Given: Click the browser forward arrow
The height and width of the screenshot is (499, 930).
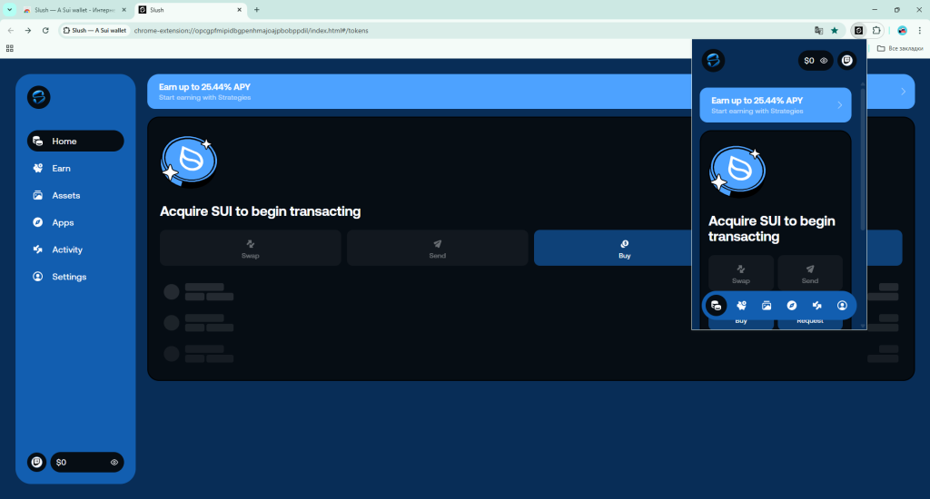Looking at the screenshot, I should pos(28,30).
